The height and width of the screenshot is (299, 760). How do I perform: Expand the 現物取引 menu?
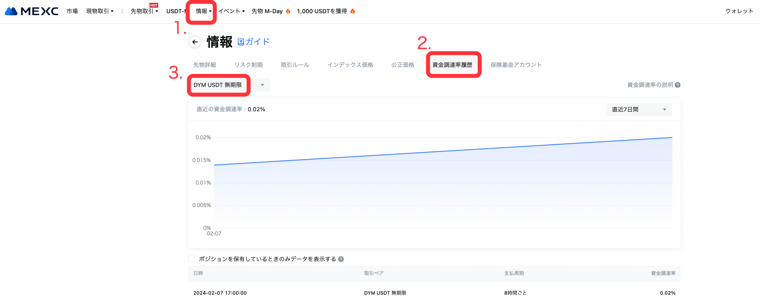100,11
